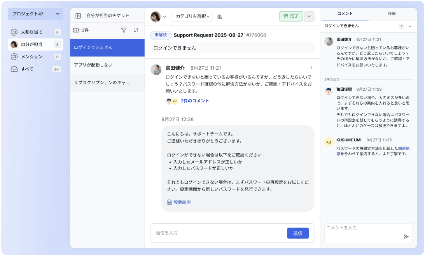
Task: Open the filter icon above the ticket list
Action: (124, 30)
